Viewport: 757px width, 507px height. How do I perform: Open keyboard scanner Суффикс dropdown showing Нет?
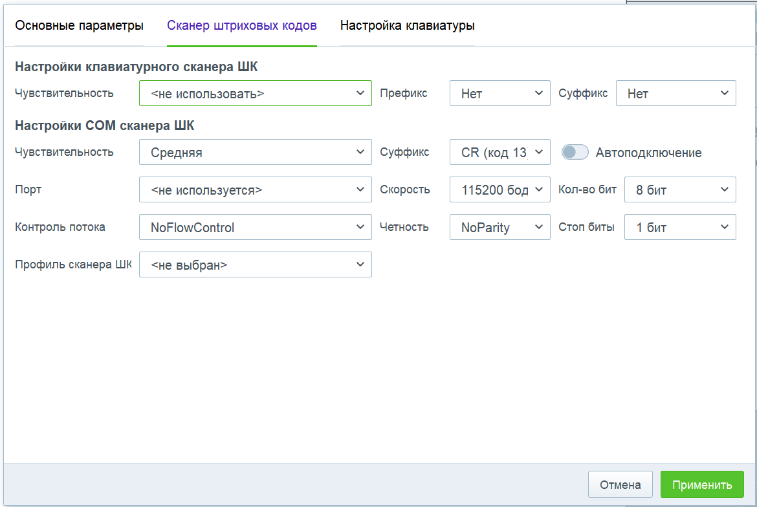[x=676, y=93]
